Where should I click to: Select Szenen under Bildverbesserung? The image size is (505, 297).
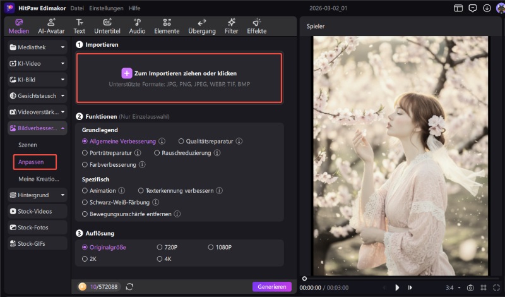coord(28,145)
